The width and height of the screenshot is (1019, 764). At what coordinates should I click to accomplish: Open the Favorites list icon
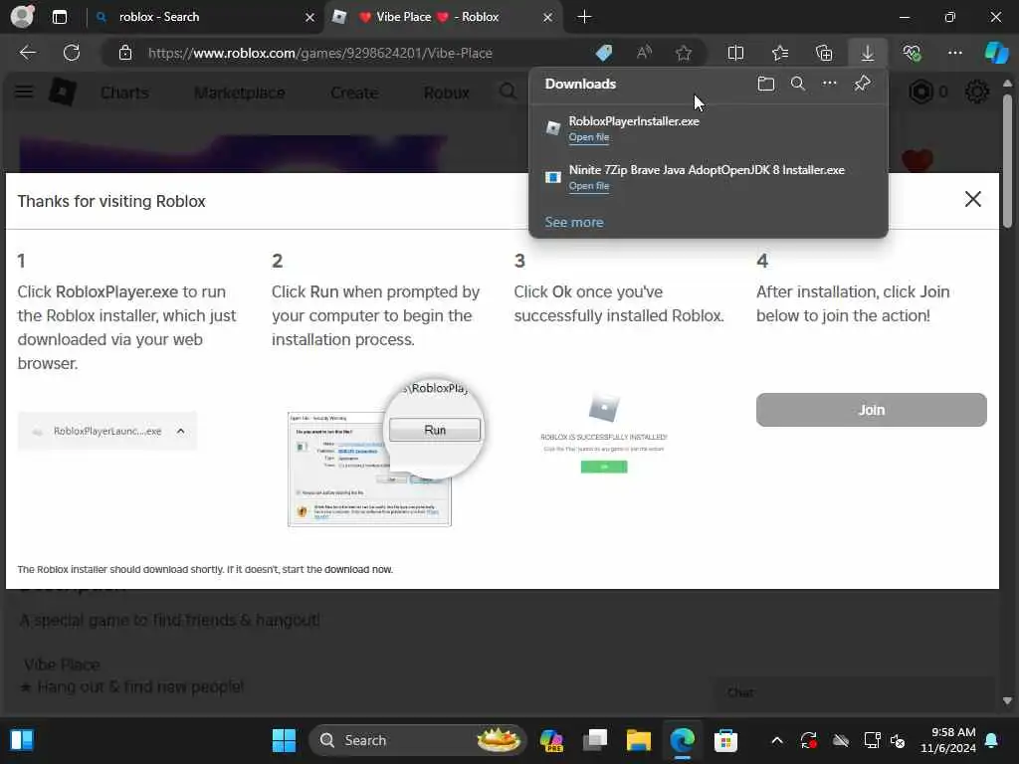780,53
